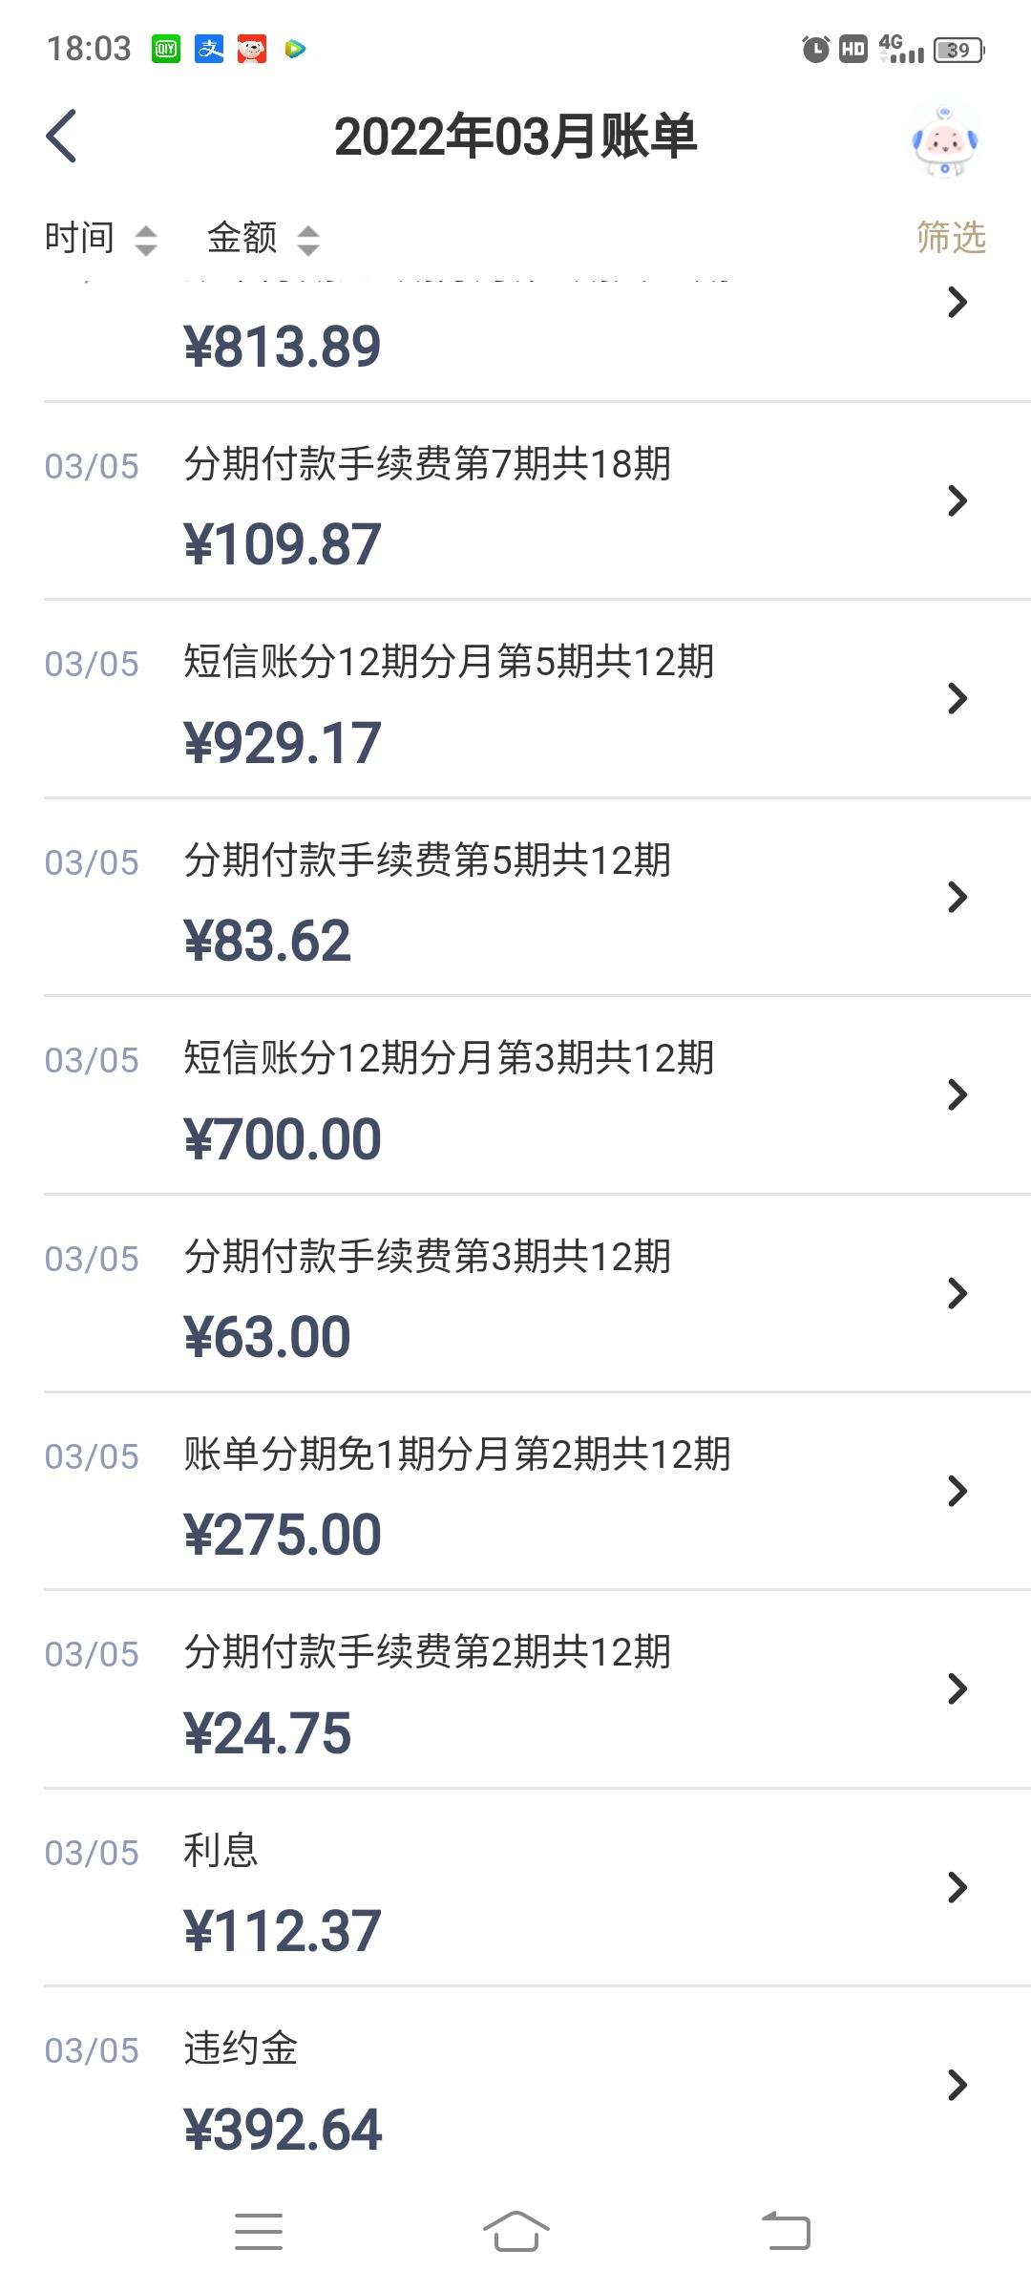Select the ¥700.00 短信账分 third installment item
The image size is (1031, 2292).
(537, 1095)
